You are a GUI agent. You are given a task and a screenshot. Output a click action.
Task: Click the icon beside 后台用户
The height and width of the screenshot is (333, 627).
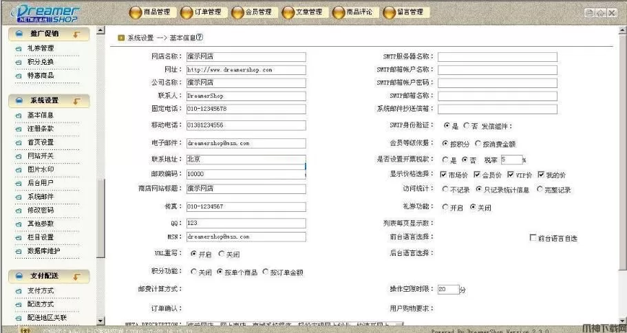click(x=19, y=184)
